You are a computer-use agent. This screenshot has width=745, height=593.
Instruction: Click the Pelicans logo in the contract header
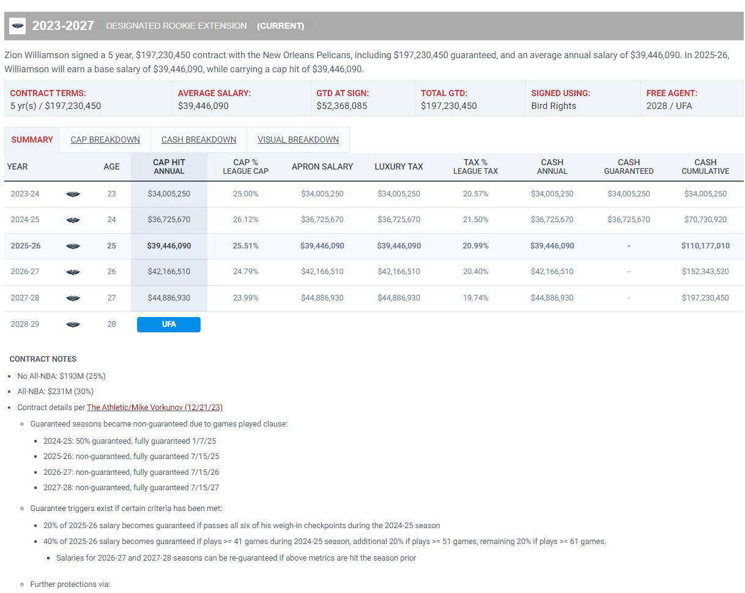click(x=18, y=26)
